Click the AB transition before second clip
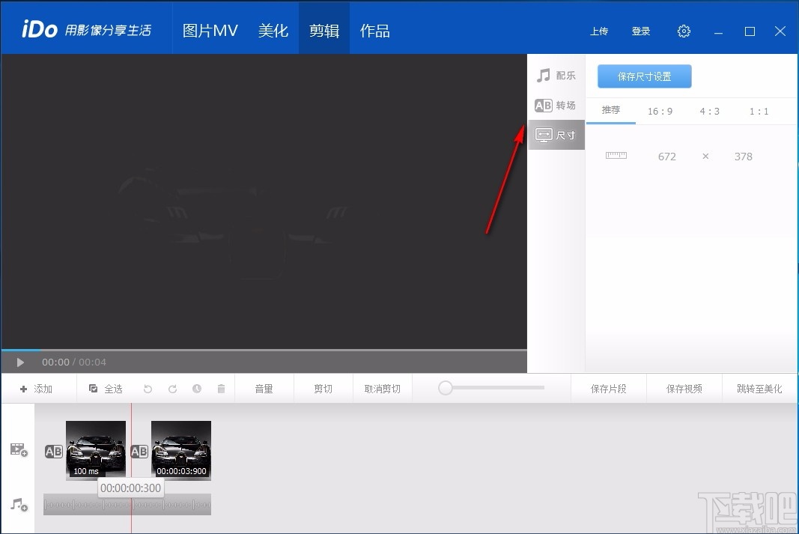Image resolution: width=799 pixels, height=534 pixels. pos(139,452)
